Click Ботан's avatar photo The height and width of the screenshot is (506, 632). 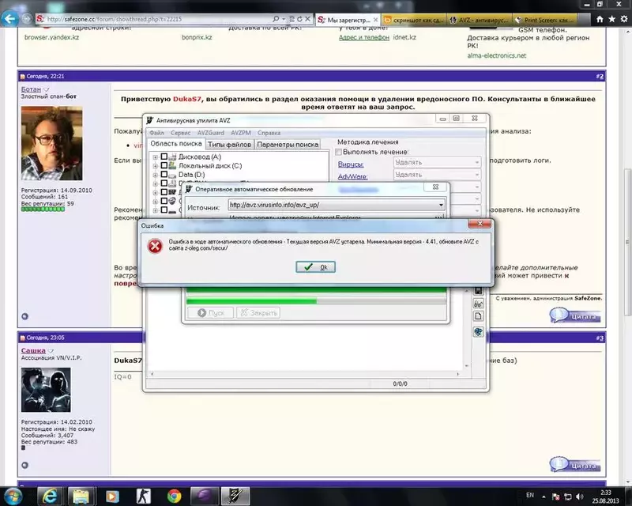pos(51,143)
